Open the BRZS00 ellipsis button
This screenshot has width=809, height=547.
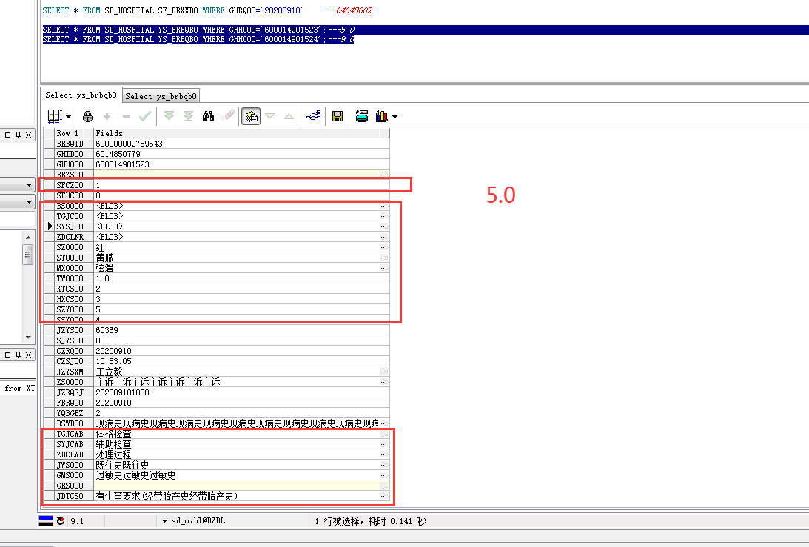(384, 175)
